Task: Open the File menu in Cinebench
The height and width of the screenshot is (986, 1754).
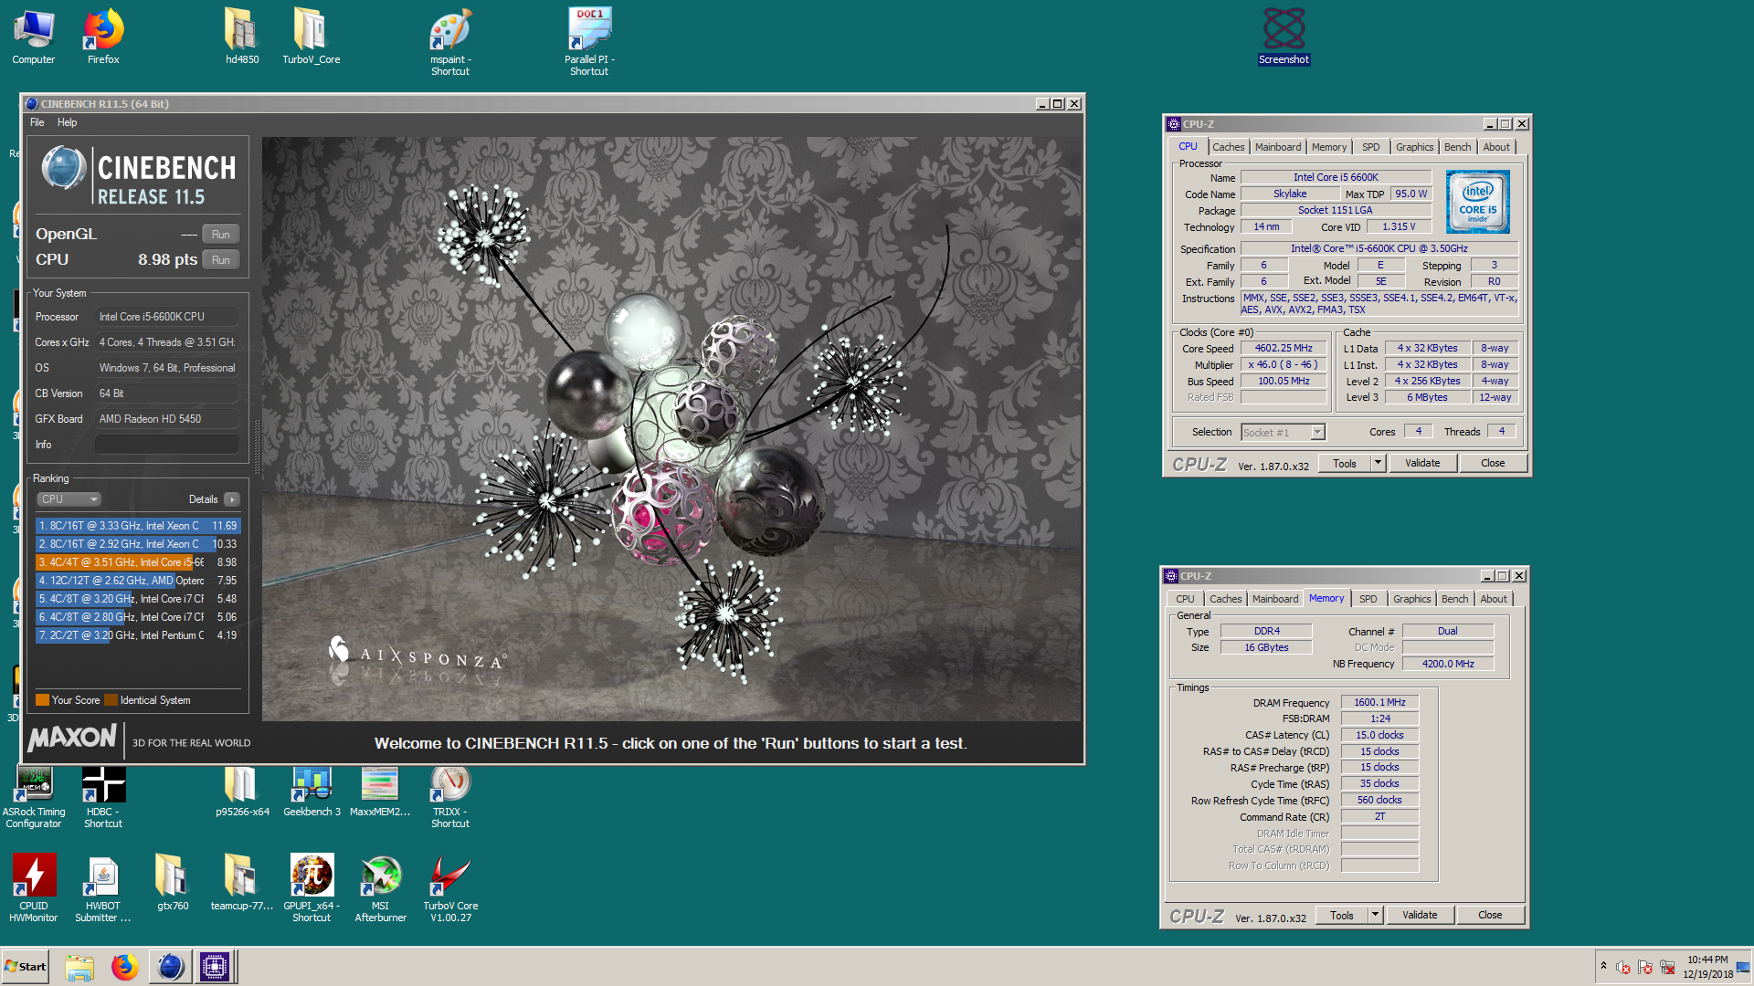Action: pyautogui.click(x=37, y=122)
